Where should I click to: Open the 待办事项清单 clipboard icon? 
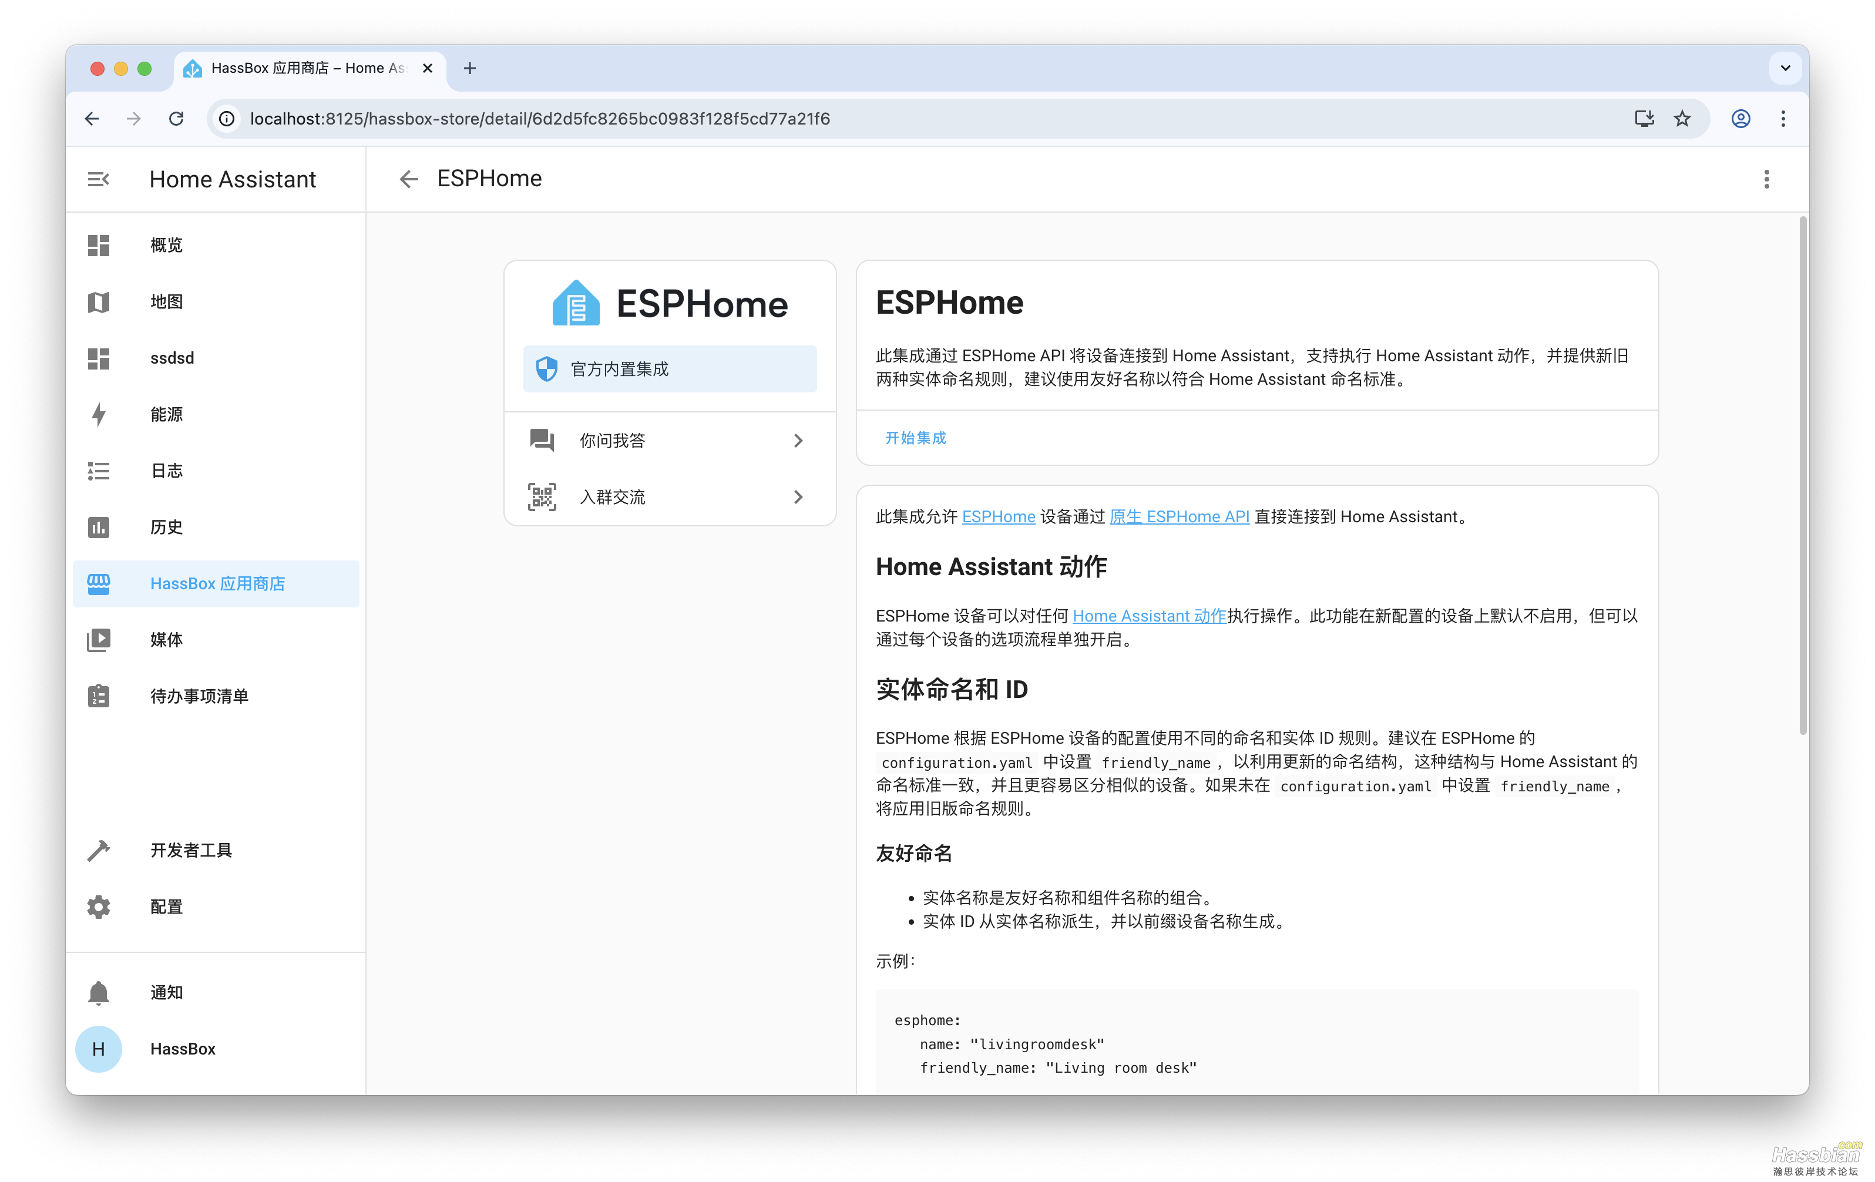[x=98, y=696]
